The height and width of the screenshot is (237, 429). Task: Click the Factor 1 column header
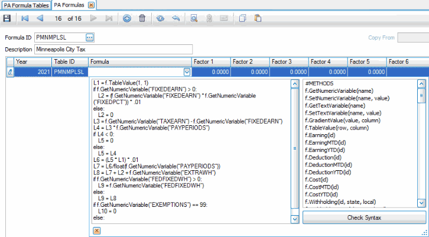point(210,61)
